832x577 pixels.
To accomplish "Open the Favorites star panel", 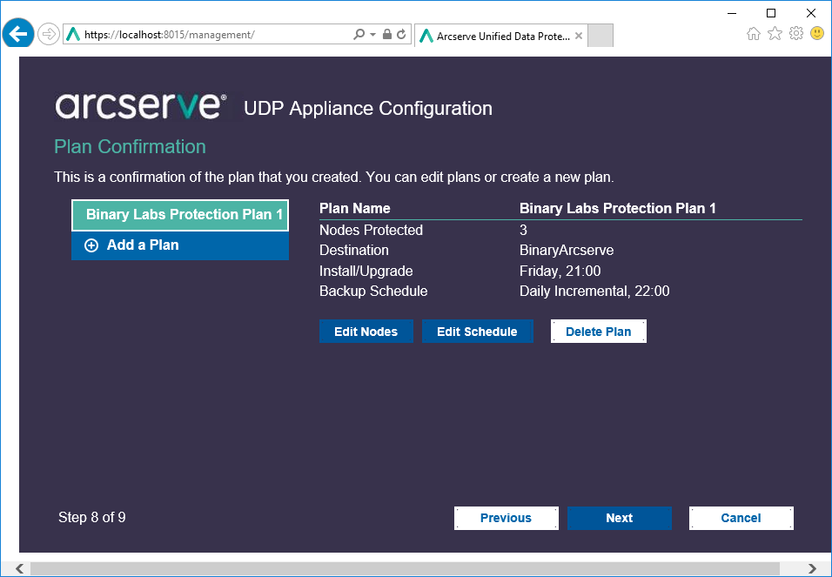I will pos(775,35).
